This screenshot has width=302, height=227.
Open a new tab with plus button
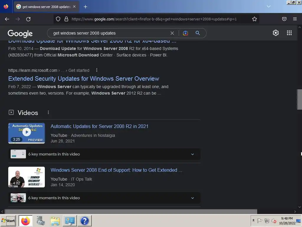tap(85, 7)
